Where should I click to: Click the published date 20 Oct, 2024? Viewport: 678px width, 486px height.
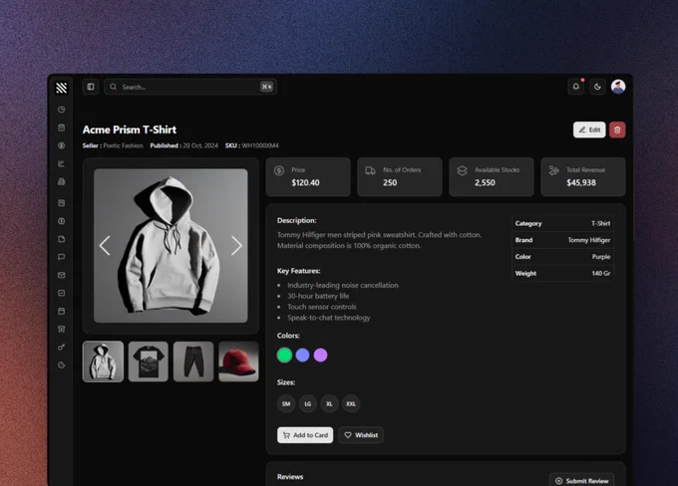click(200, 145)
